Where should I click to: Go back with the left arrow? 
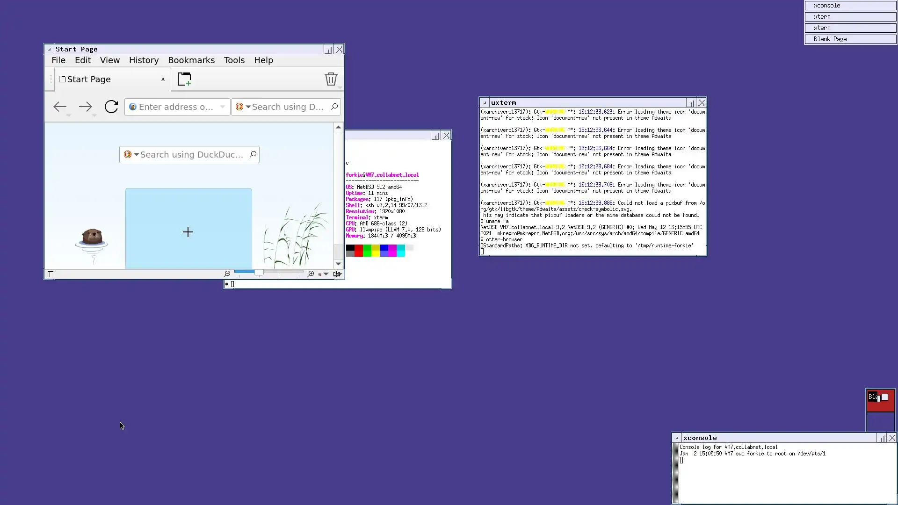[59, 107]
